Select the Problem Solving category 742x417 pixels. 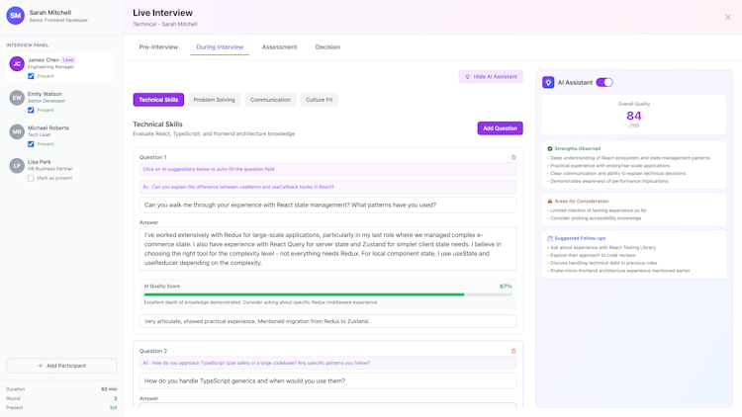[214, 100]
